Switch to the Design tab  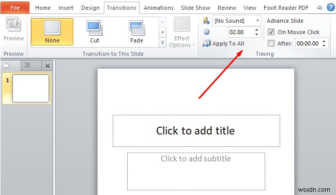click(90, 8)
